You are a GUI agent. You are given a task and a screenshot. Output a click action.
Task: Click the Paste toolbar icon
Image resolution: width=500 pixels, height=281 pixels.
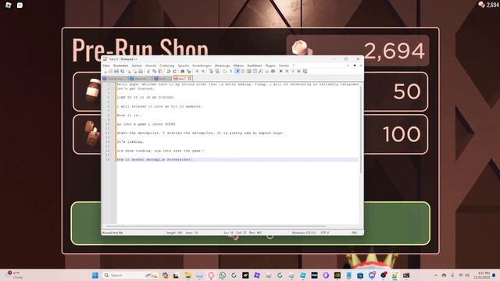(160, 71)
